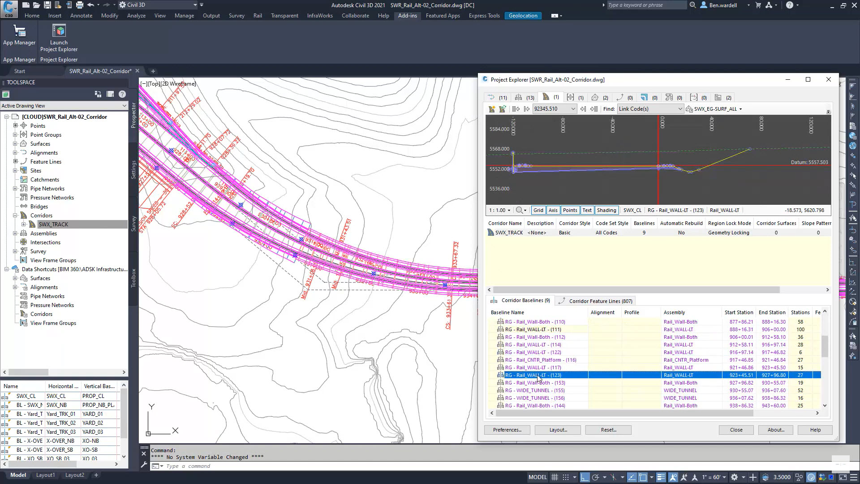
Task: Toggle grid display mode in the status bar
Action: (555, 477)
